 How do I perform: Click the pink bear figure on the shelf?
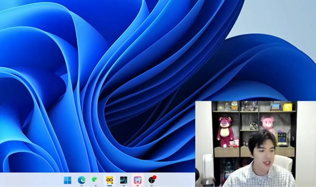click(268, 123)
